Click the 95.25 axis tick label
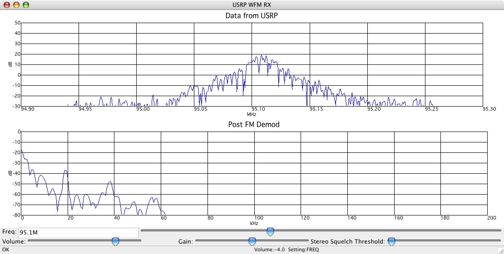504x254 pixels. pyautogui.click(x=431, y=109)
